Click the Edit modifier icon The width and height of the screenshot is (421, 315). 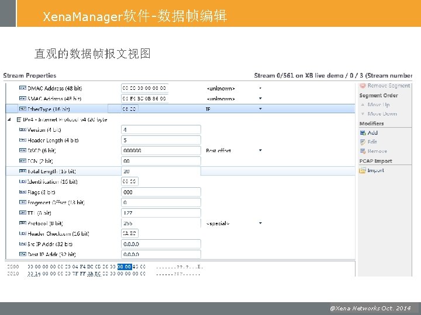click(363, 142)
